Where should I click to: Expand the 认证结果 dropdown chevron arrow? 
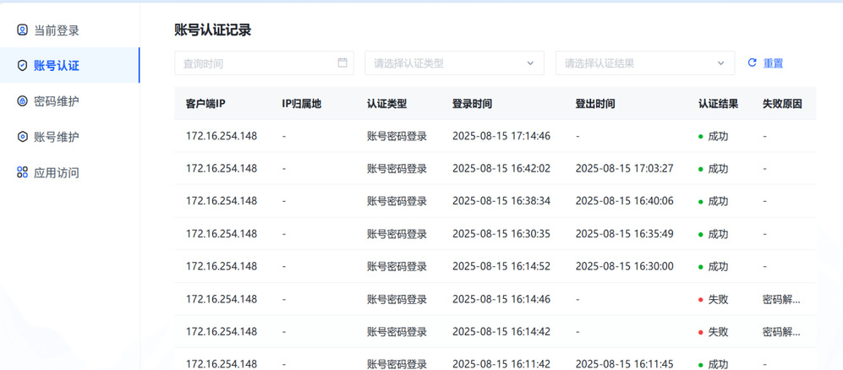point(721,63)
